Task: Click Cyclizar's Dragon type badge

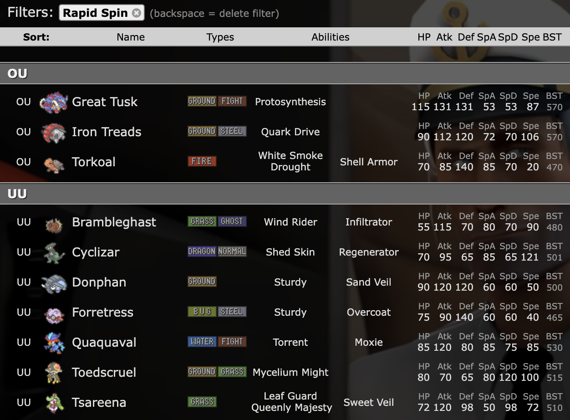Action: 202,251
